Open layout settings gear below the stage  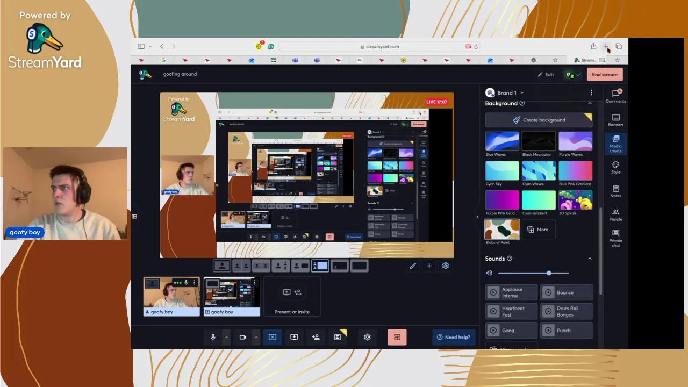tap(446, 266)
